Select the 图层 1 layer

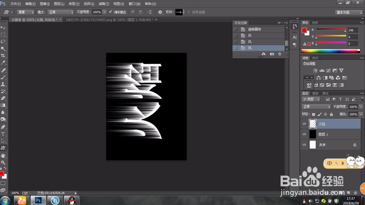(x=330, y=134)
